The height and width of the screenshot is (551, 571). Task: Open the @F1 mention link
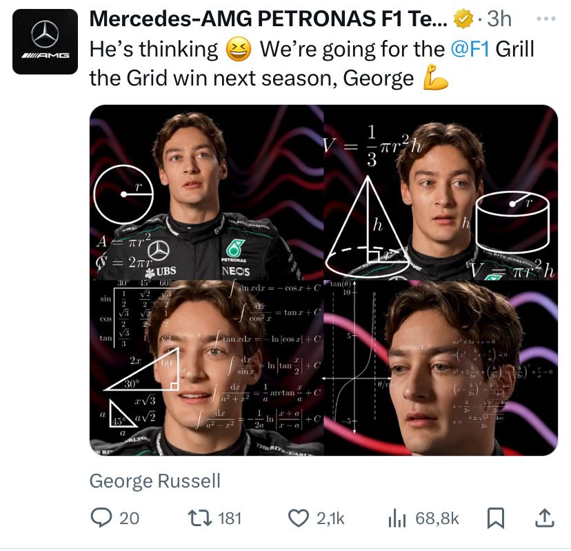point(470,50)
